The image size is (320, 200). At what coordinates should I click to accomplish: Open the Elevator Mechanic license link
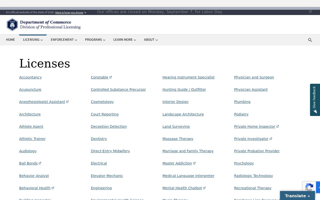click(107, 176)
